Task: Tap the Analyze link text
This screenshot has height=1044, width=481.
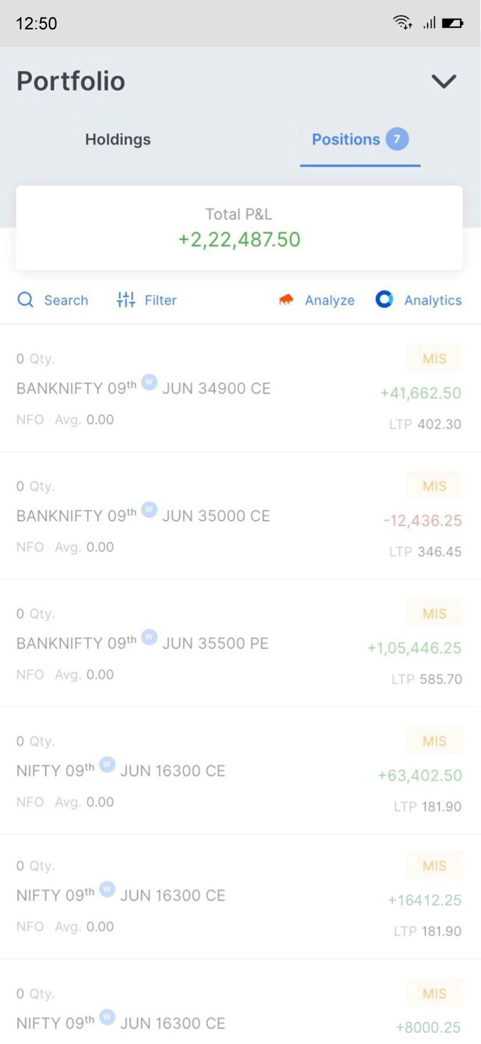Action: point(330,300)
